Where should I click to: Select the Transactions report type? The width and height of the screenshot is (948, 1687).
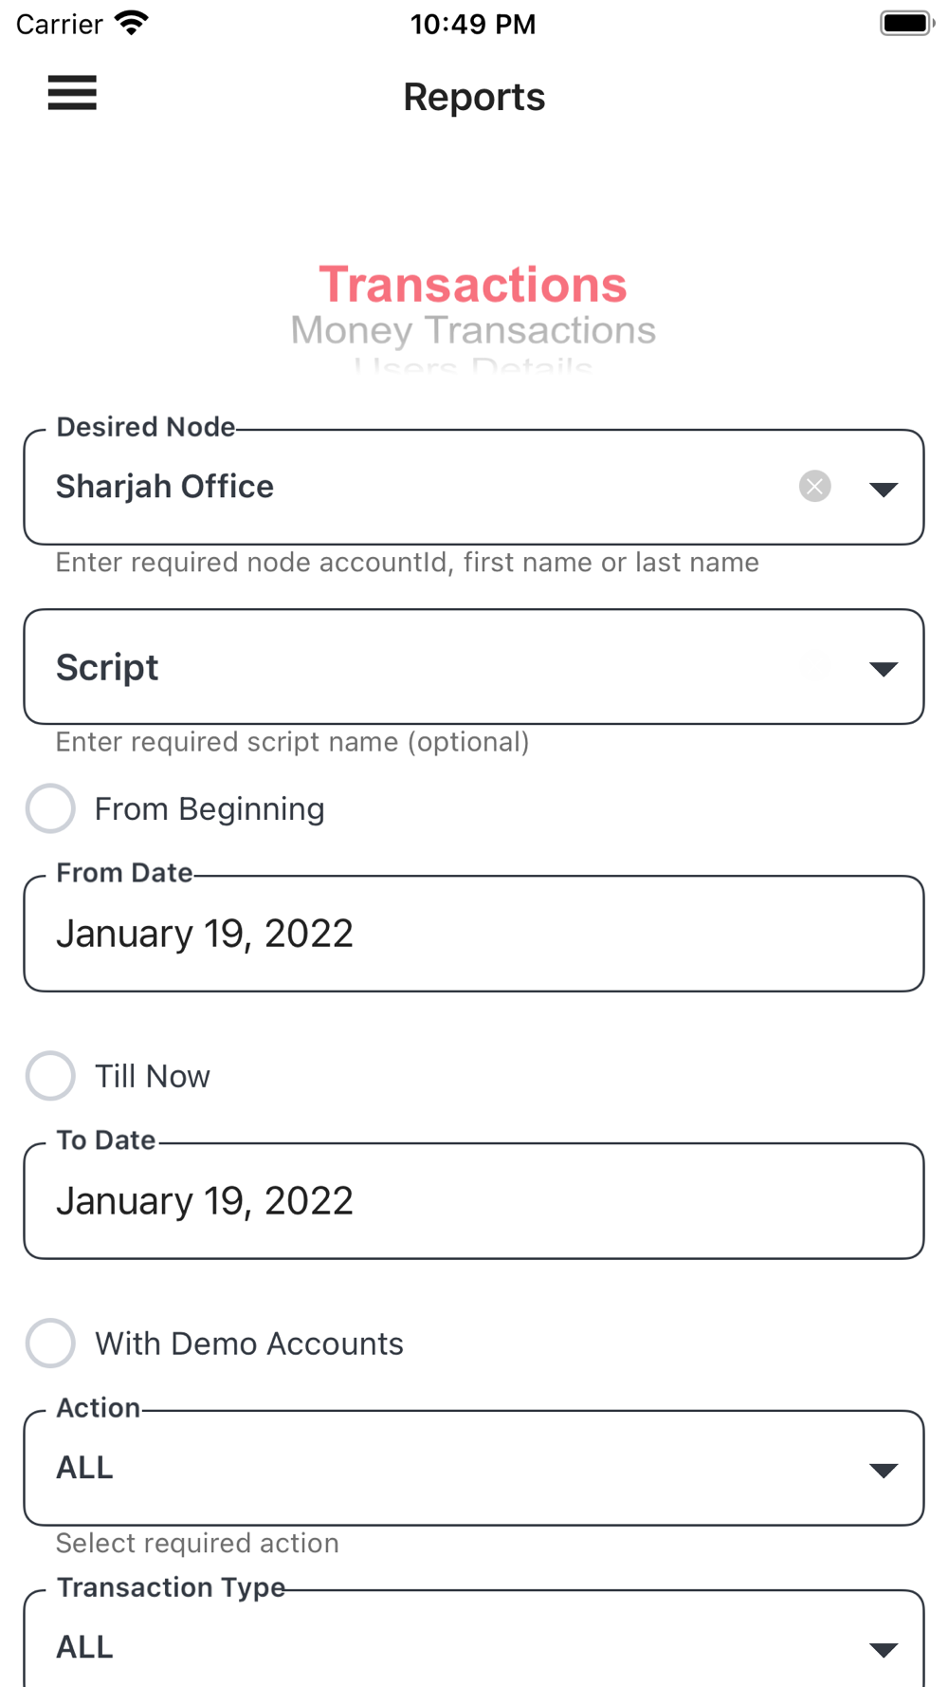[x=473, y=285]
